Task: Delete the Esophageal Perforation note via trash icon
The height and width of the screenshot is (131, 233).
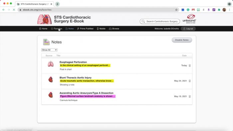Action: (190, 65)
